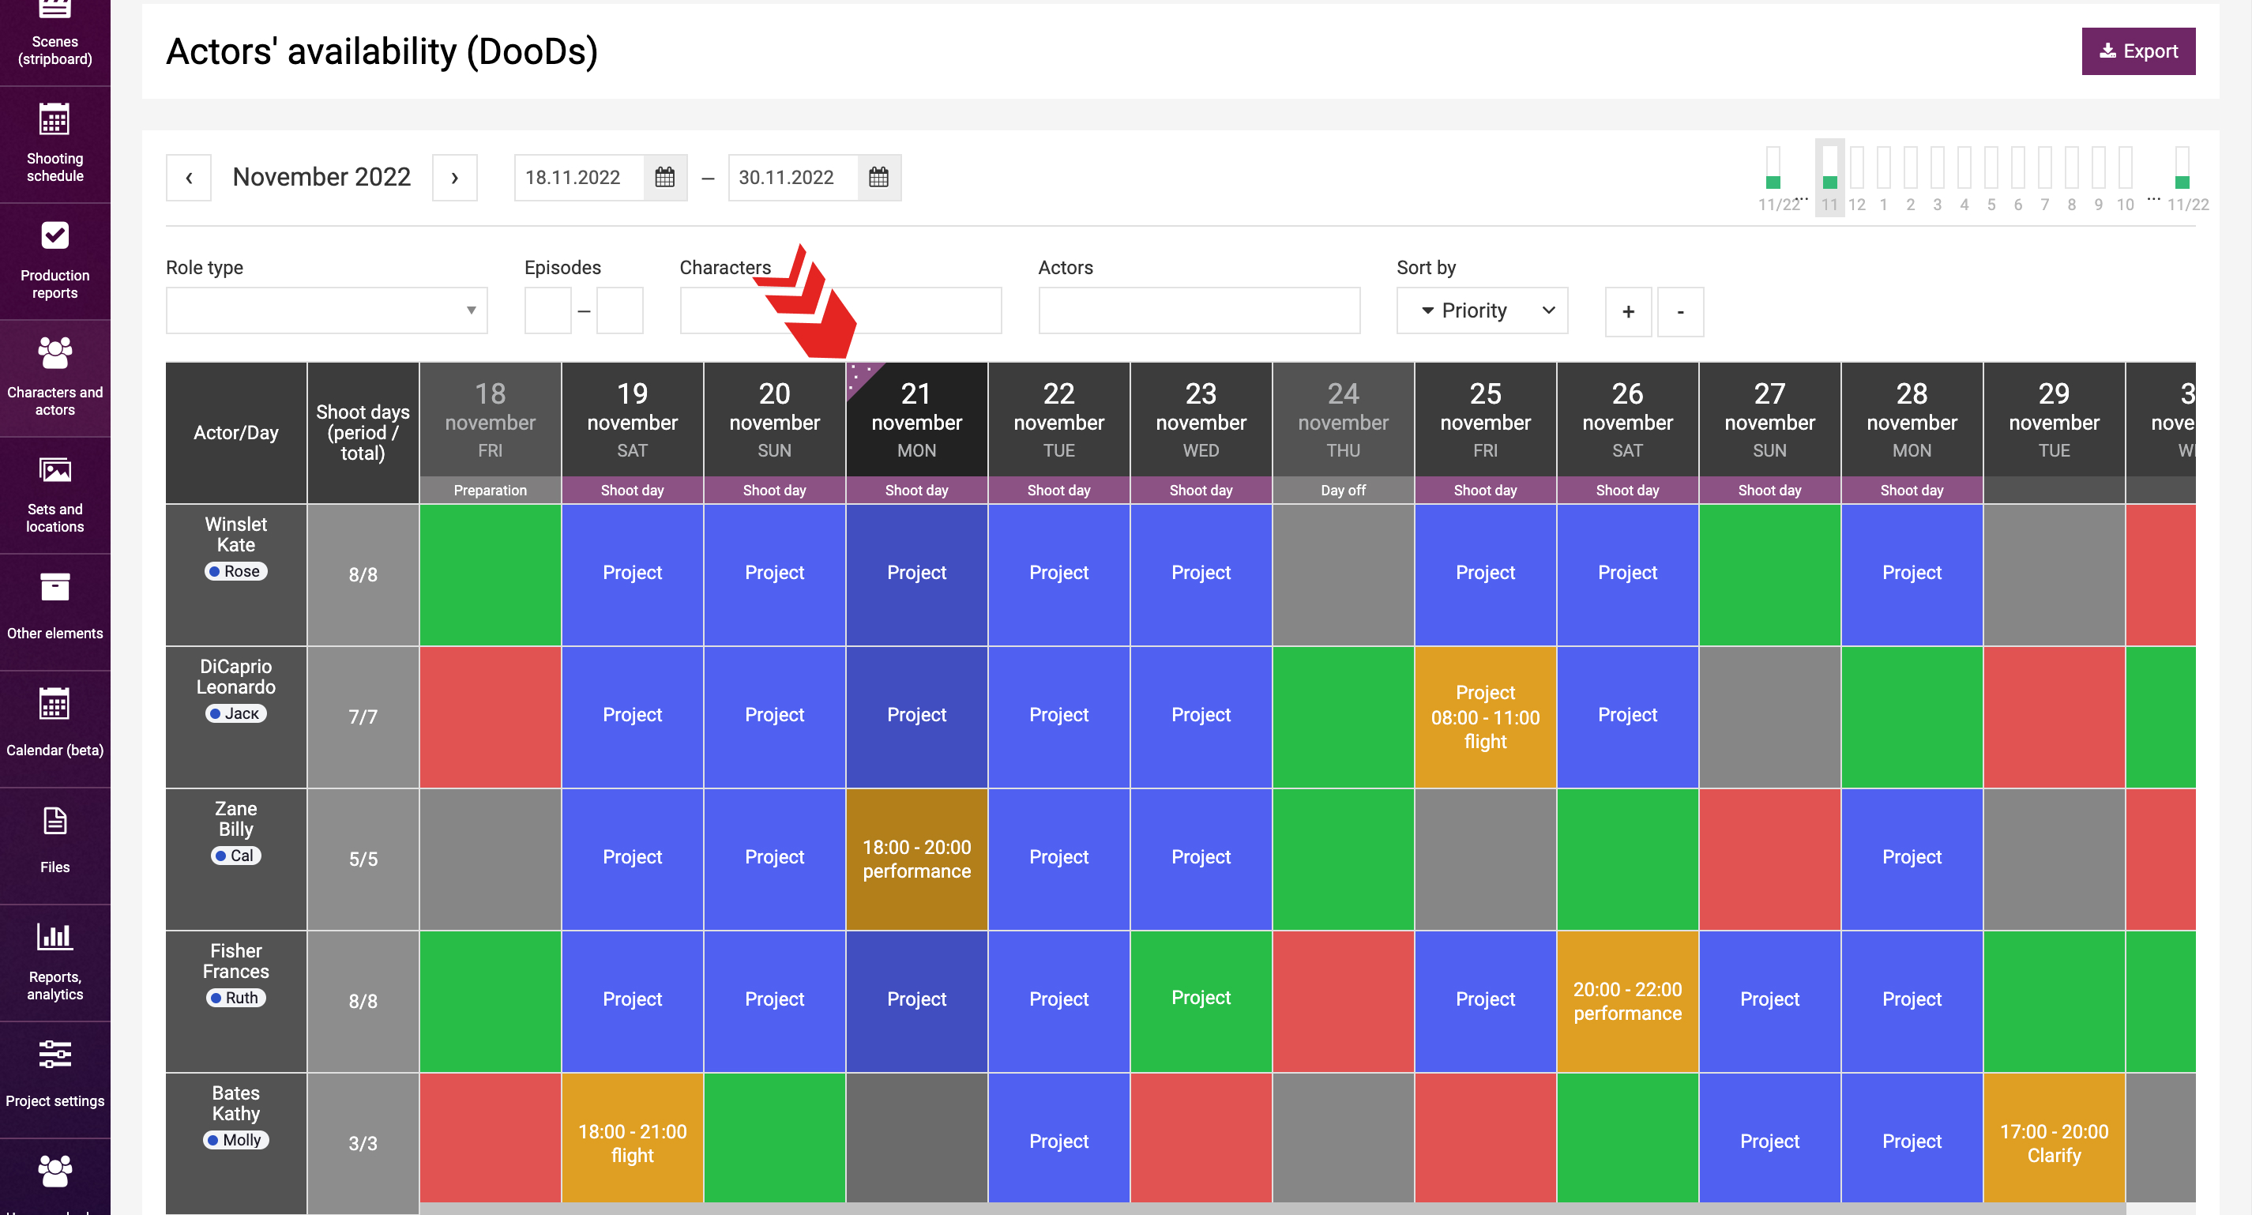
Task: Click the Ruth character tag
Action: coord(236,997)
